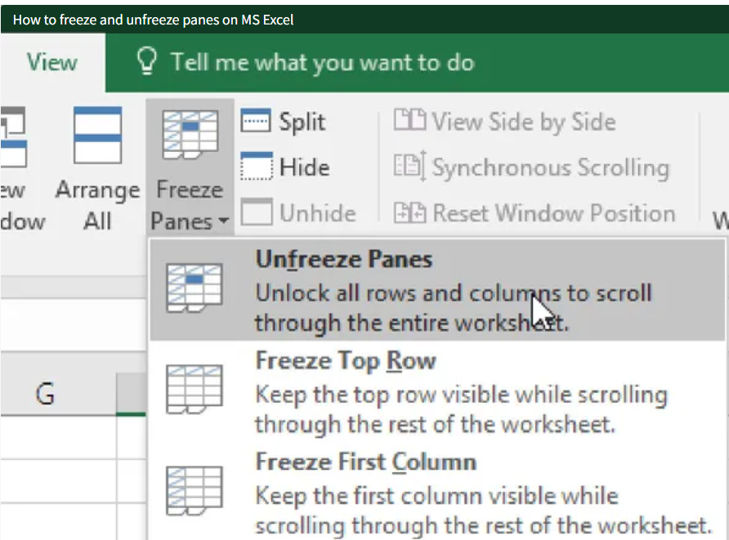
Task: Click the Split button label
Action: (x=302, y=122)
